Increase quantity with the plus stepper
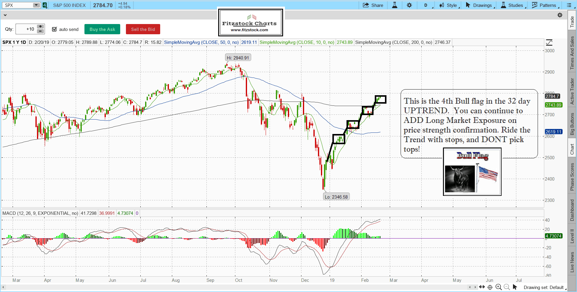 point(40,27)
